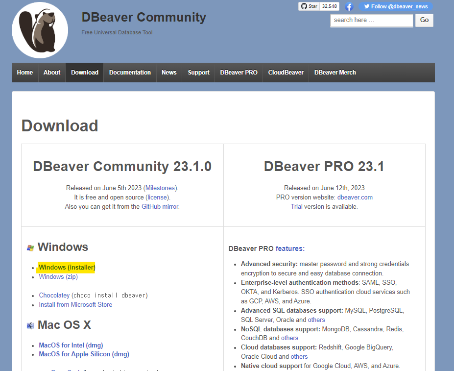Click the 'DBeaver Community 23.1.0' heading
The width and height of the screenshot is (454, 371).
tap(122, 166)
